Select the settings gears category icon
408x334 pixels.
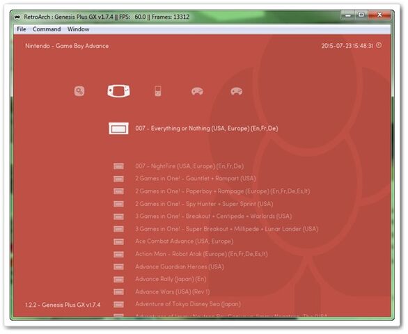pyautogui.click(x=79, y=91)
